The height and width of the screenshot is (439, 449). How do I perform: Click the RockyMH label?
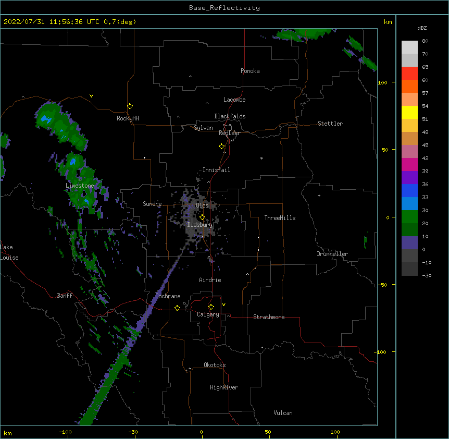128,118
